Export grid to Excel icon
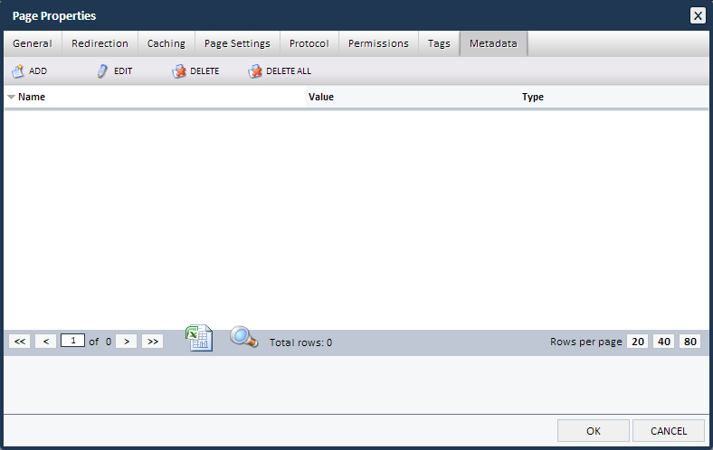Image resolution: width=713 pixels, height=450 pixels. coord(199,338)
